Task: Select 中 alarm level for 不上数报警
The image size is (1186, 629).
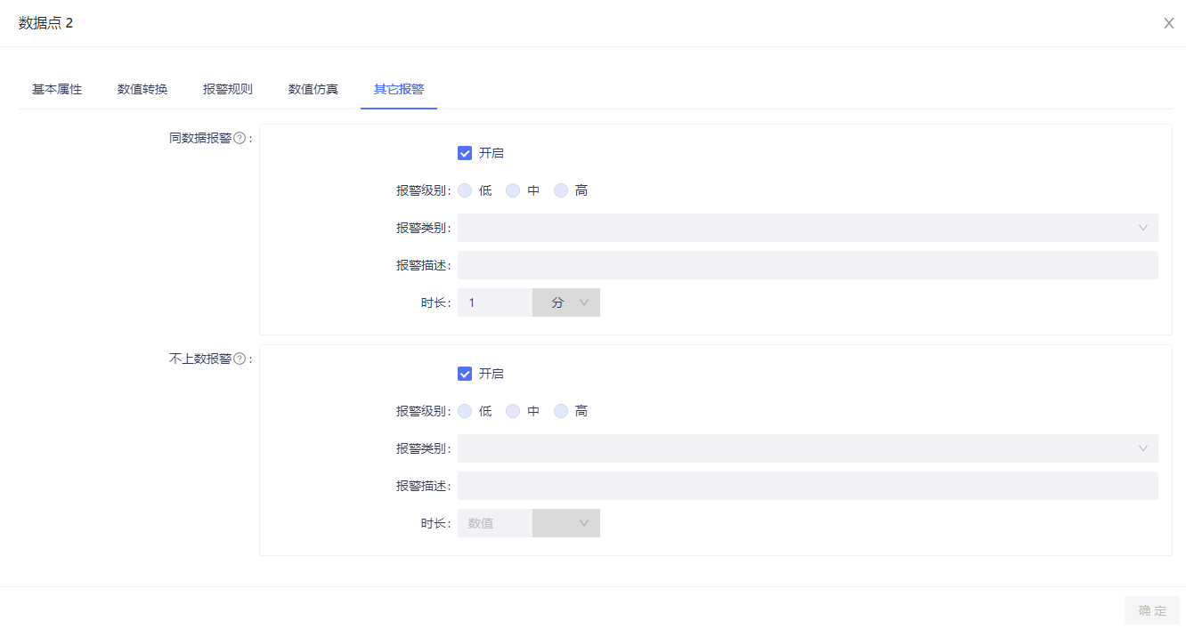Action: coord(513,411)
